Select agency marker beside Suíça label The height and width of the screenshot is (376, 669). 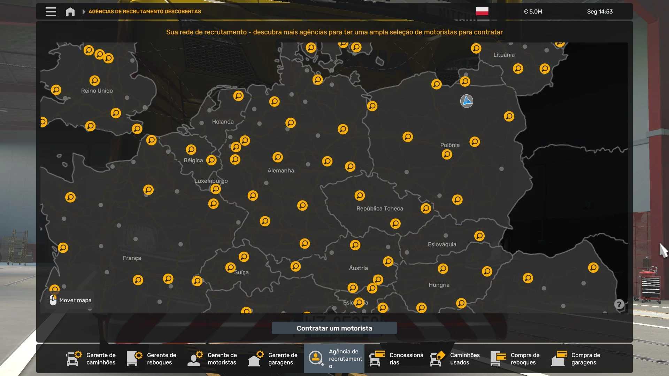[230, 267]
